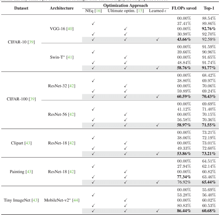Select the Optimization Approach header
Viewport: 219px width, 215px height.
tap(125, 5)
